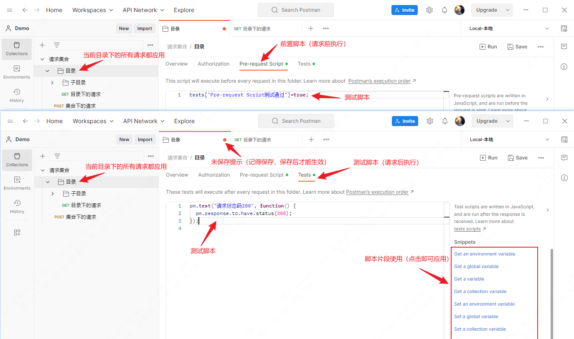The width and height of the screenshot is (574, 339).
Task: Open the tab-bar ellipsis menu in upper window
Action: [x=326, y=28]
